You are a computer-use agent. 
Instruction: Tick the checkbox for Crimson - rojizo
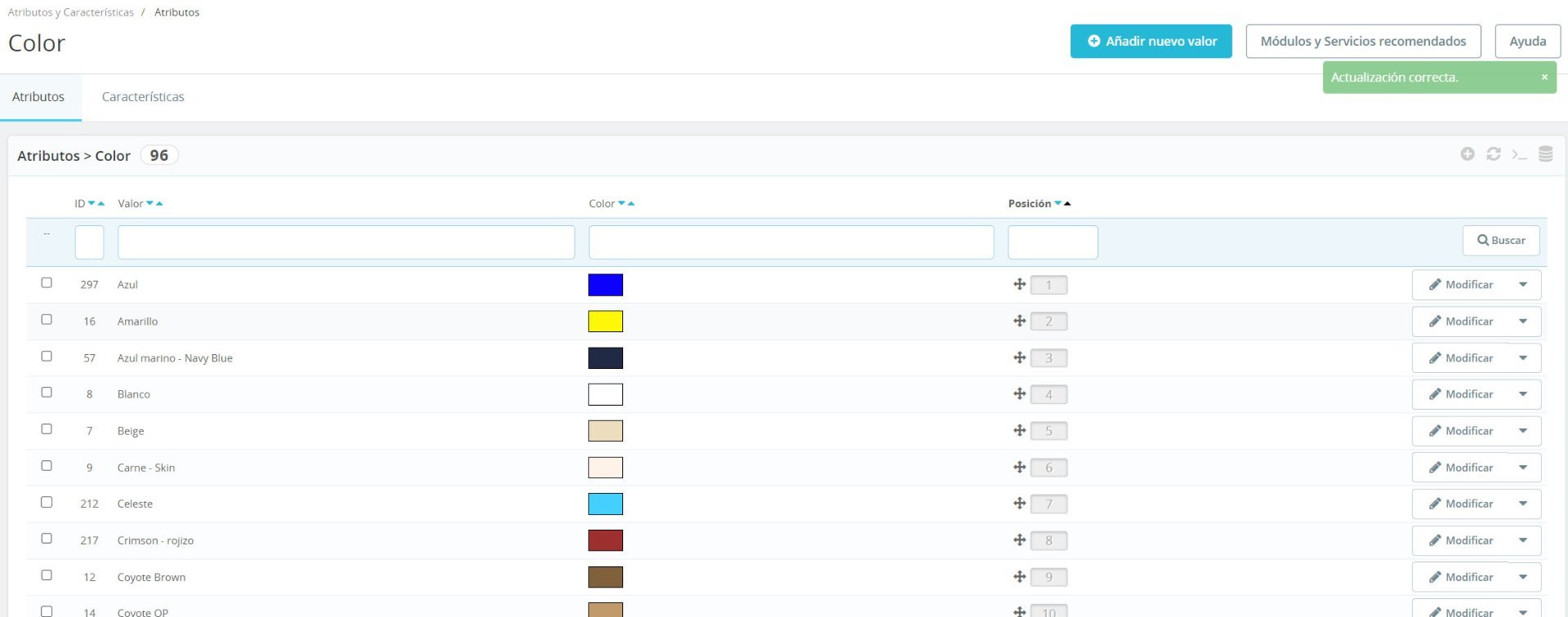[x=47, y=539]
